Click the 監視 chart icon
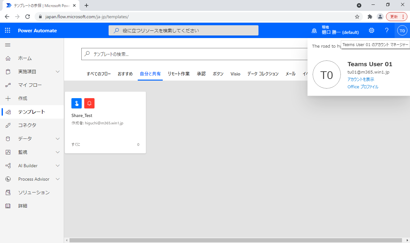This screenshot has width=410, height=243. click(8, 152)
